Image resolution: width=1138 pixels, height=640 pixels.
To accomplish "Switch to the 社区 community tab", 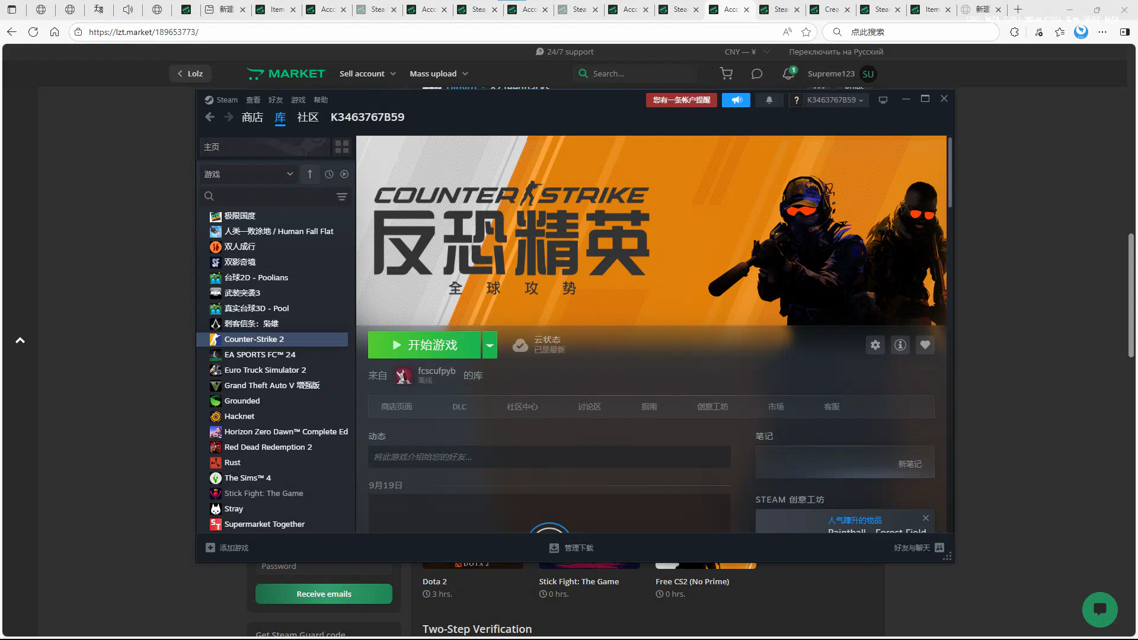I will (x=308, y=117).
